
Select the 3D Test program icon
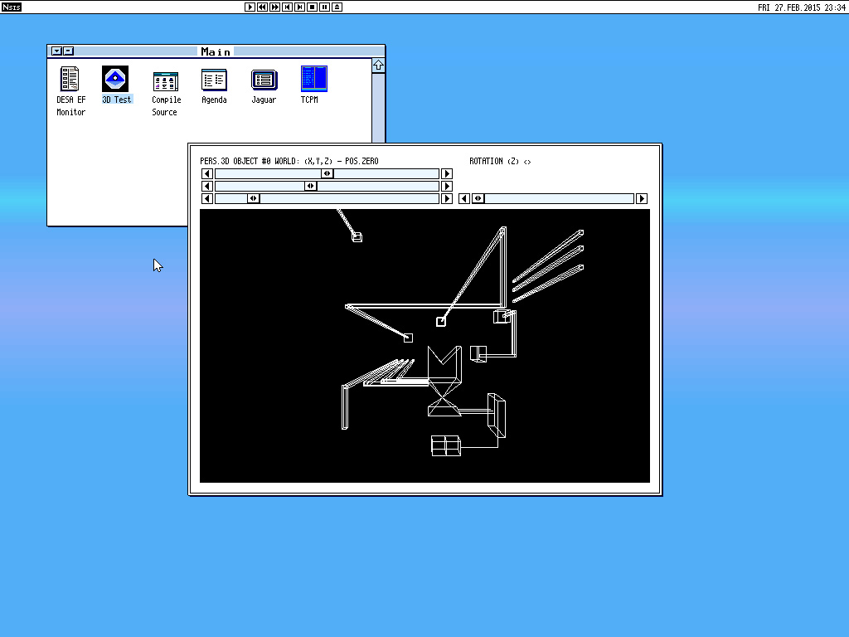click(115, 80)
